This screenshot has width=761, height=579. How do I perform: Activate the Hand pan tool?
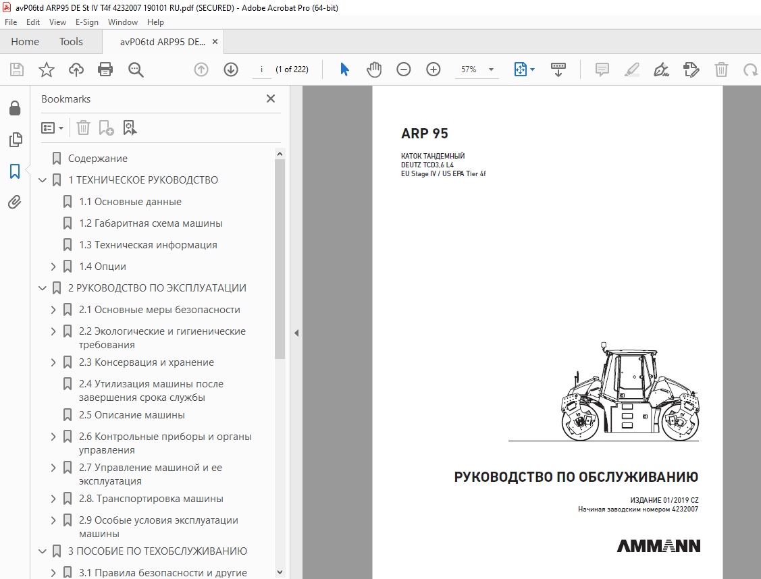pyautogui.click(x=374, y=70)
